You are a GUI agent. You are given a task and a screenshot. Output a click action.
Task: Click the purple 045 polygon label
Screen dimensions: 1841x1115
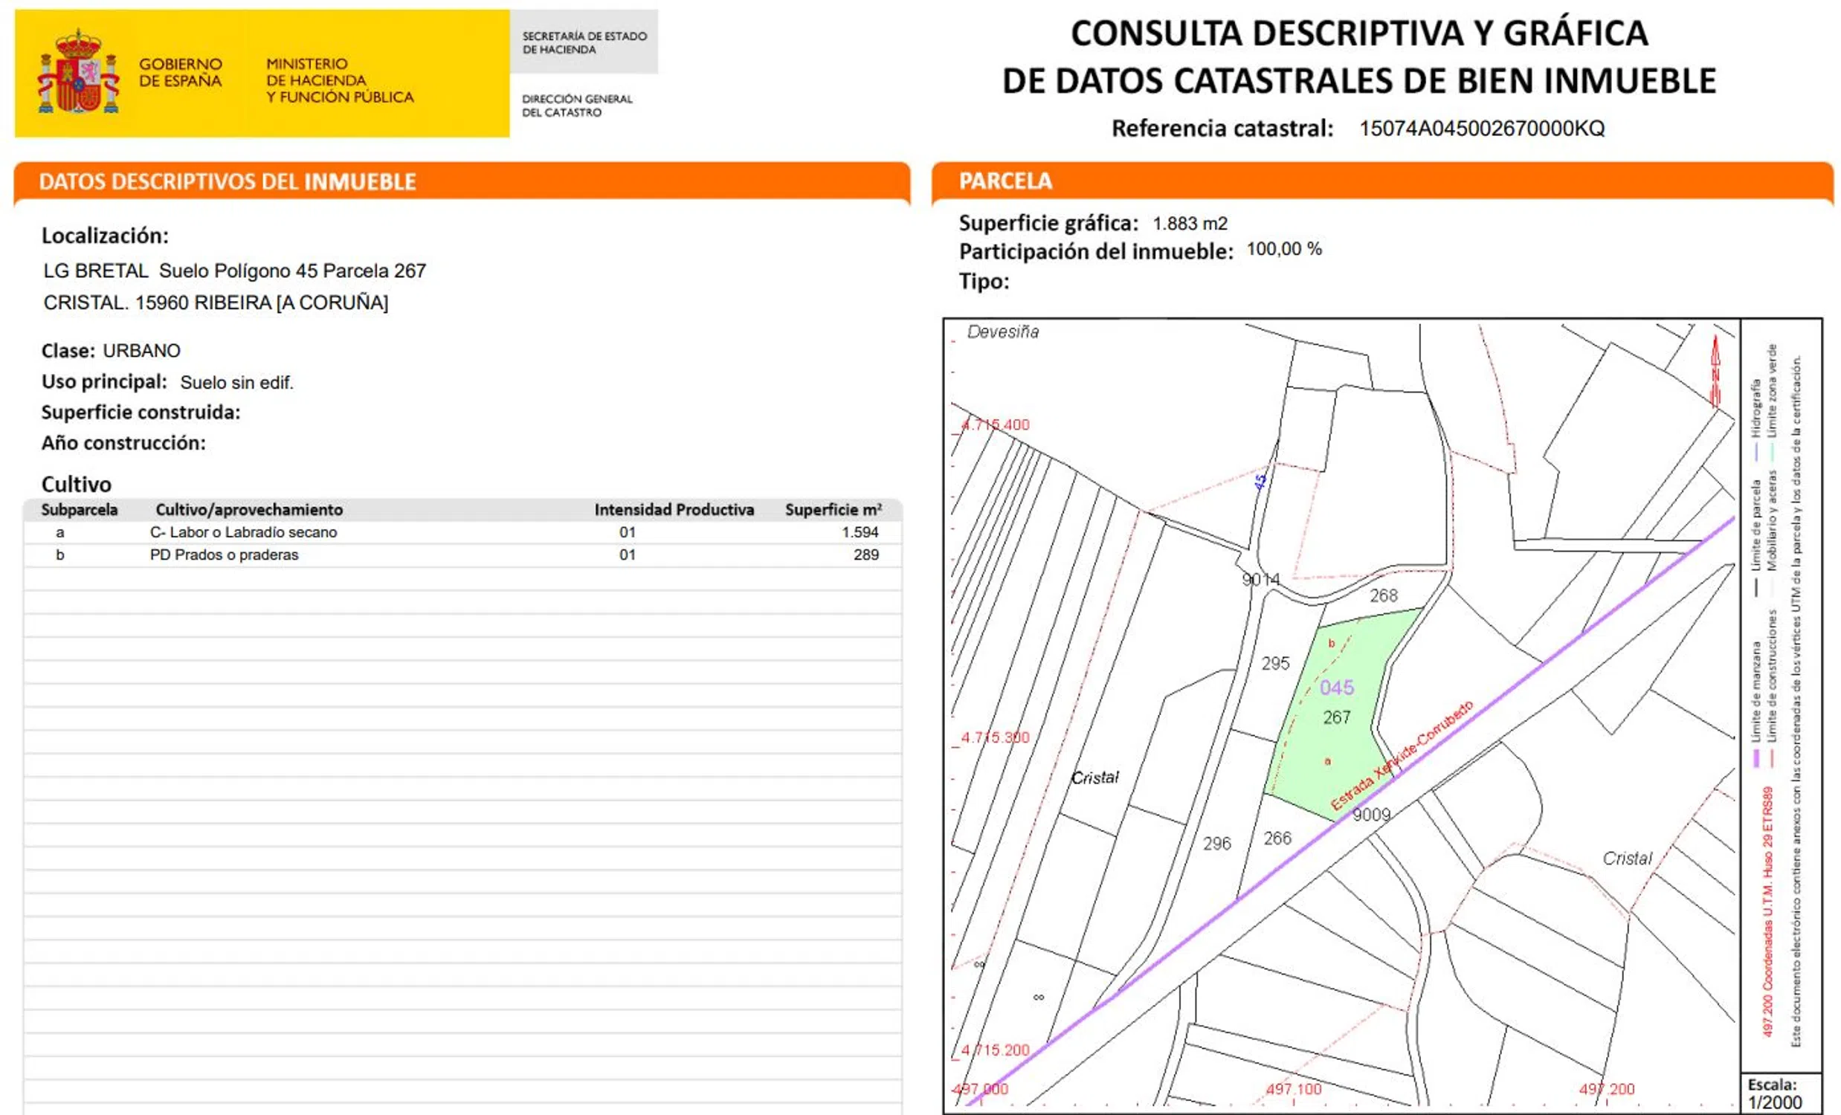point(1337,687)
